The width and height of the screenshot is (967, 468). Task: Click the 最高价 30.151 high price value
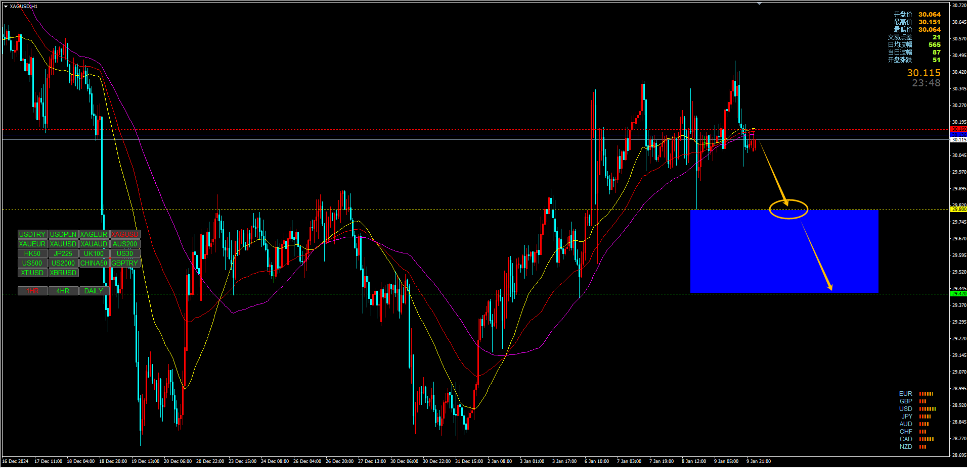(930, 22)
